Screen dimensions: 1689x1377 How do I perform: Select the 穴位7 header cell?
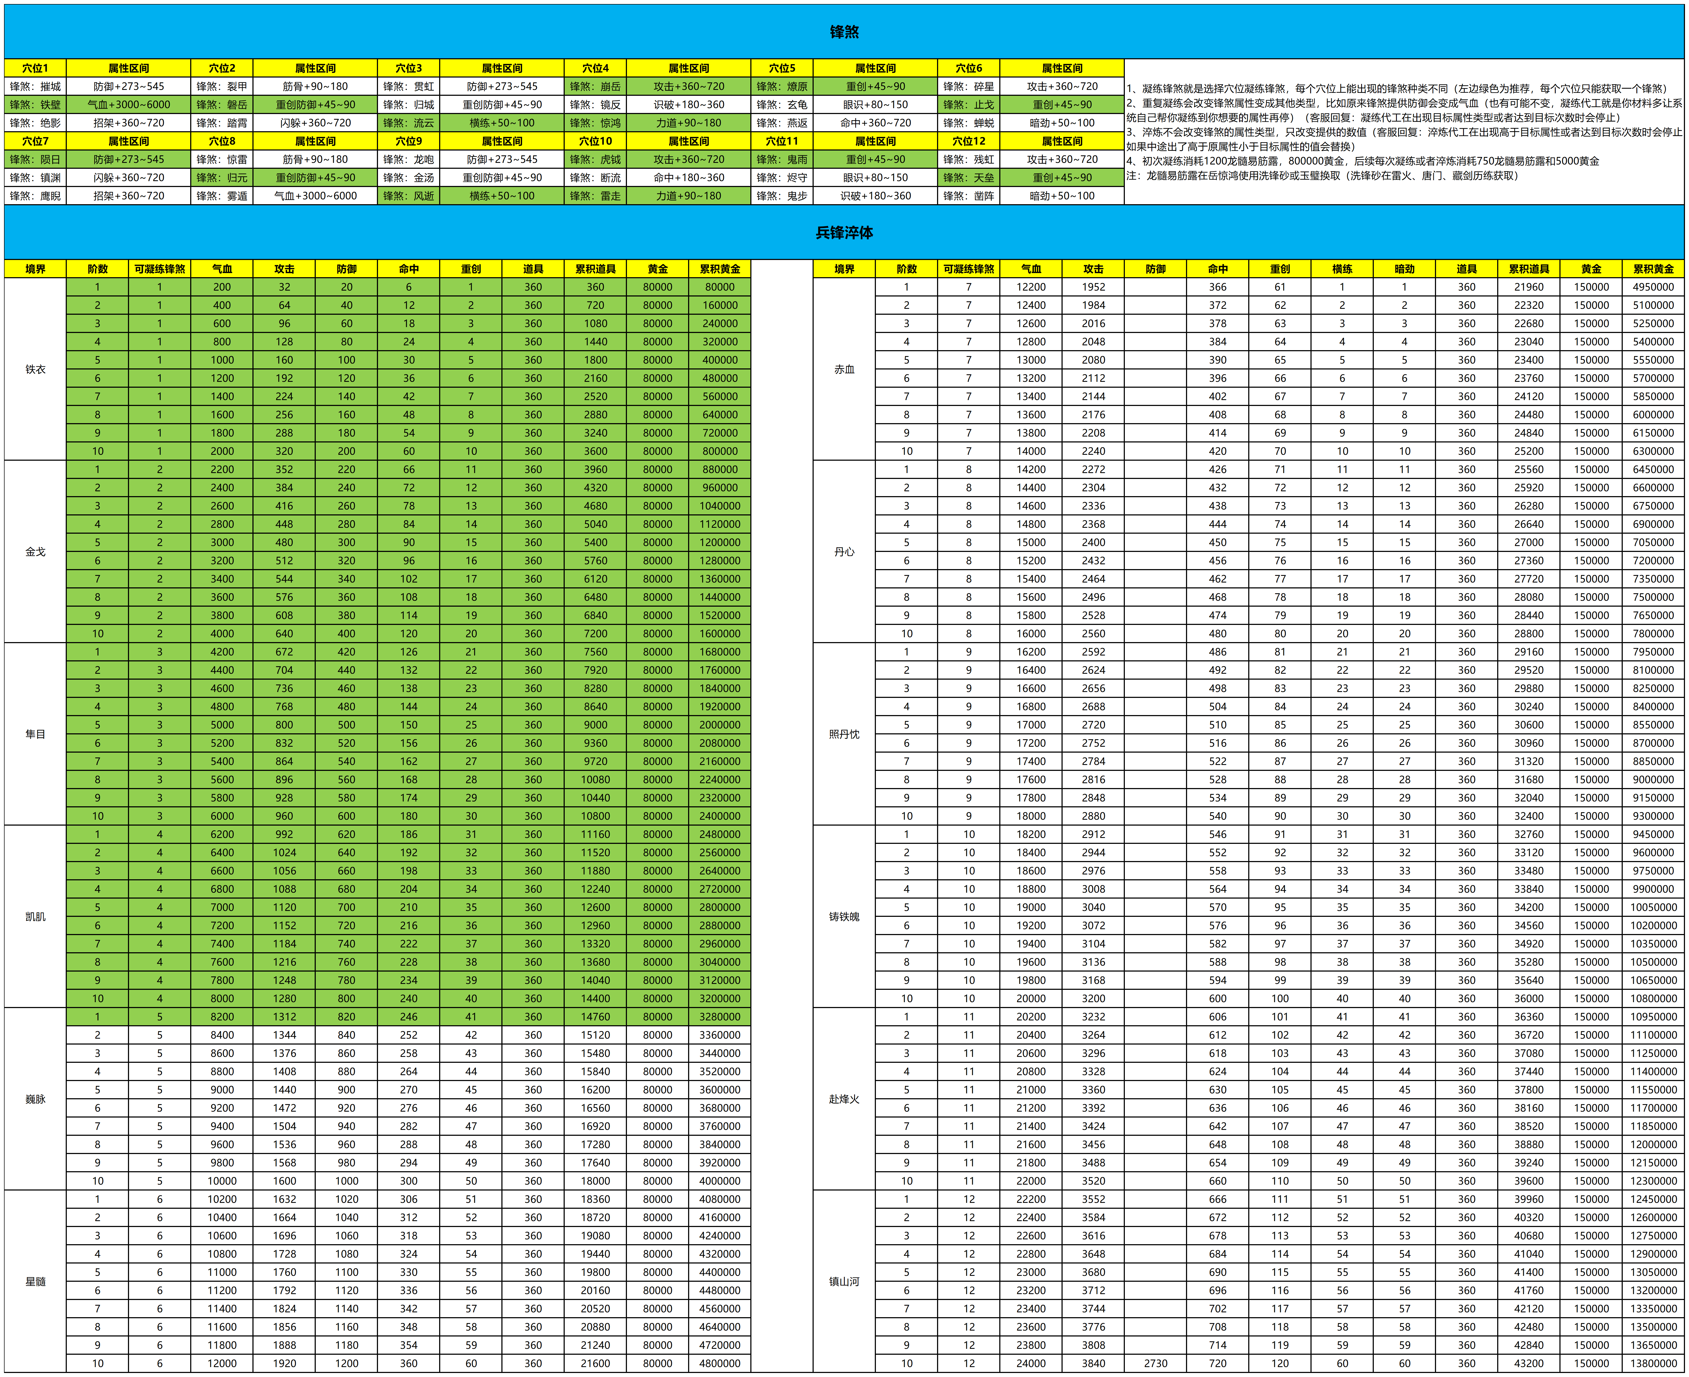coord(35,141)
